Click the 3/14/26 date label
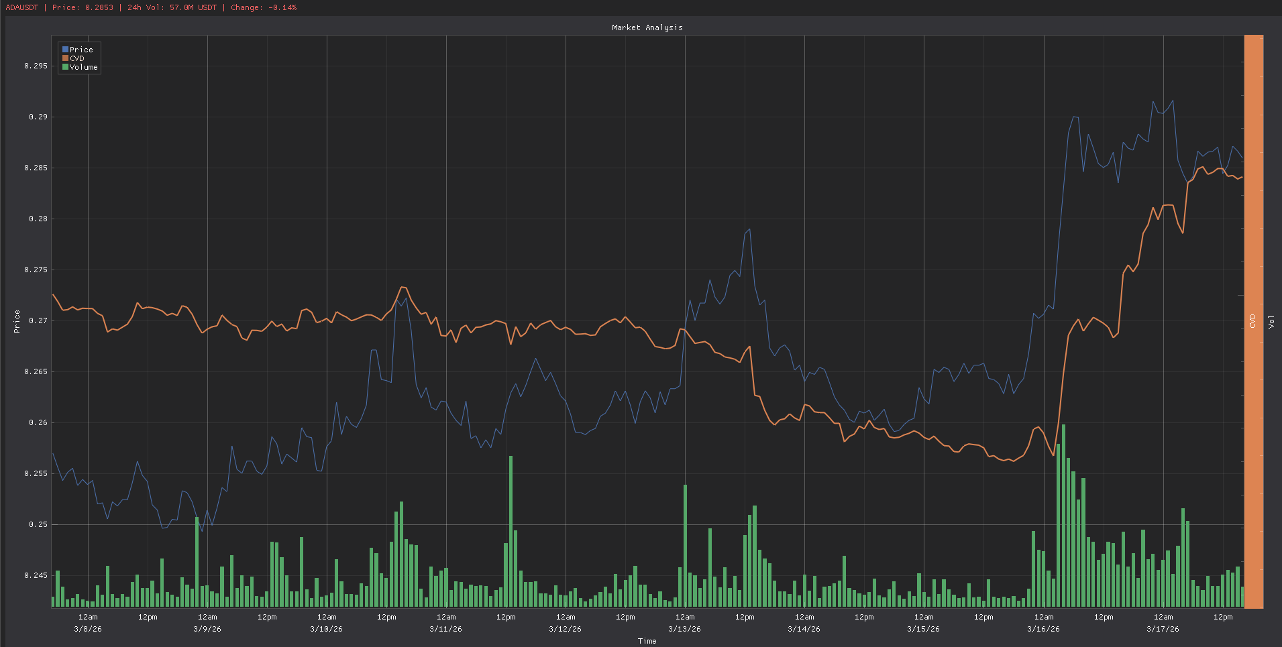The width and height of the screenshot is (1282, 647). pyautogui.click(x=804, y=629)
